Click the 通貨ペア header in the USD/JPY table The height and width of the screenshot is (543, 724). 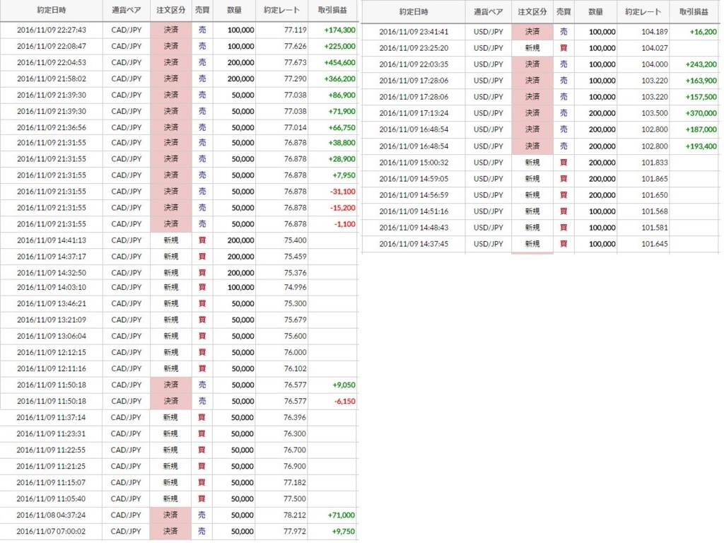pyautogui.click(x=488, y=12)
